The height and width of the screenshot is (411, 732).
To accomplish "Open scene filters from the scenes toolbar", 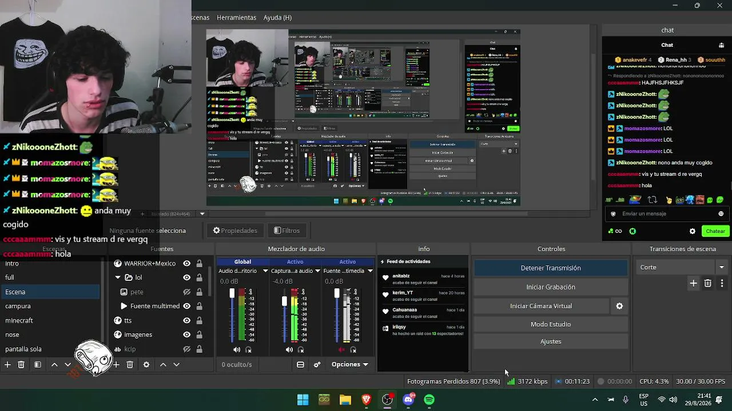I will pos(38,364).
